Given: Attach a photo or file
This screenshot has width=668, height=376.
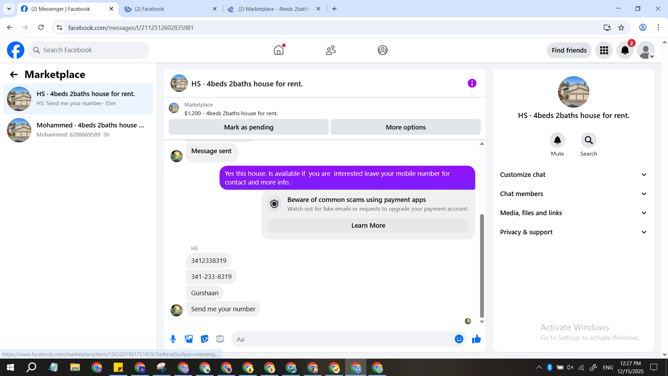Looking at the screenshot, I should pos(189,339).
